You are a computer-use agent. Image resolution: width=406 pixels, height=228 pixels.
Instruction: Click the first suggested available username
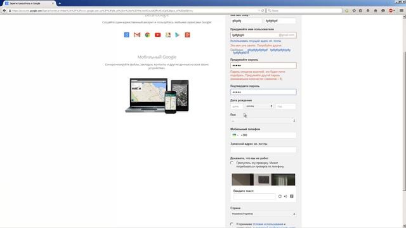(258, 50)
